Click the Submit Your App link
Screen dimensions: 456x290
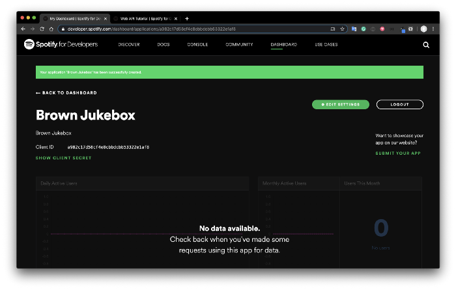pyautogui.click(x=398, y=153)
